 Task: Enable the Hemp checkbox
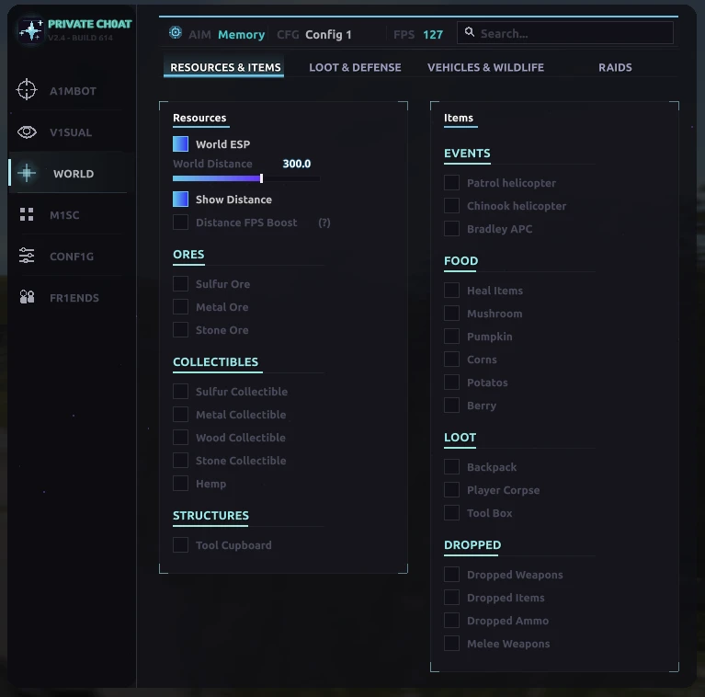181,483
